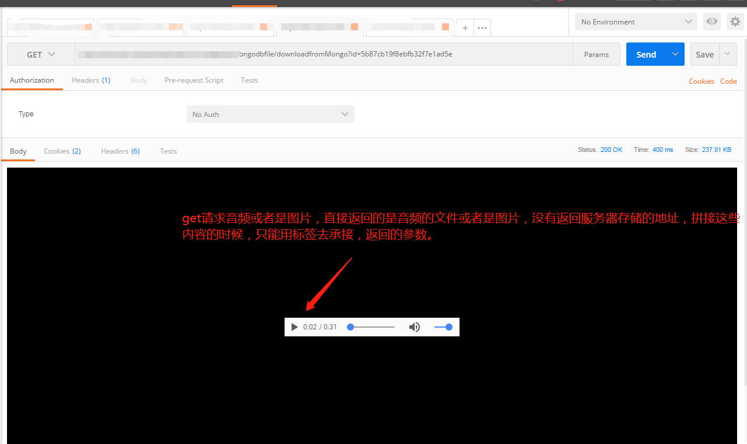
Task: Open response Tests tab
Action: click(168, 151)
